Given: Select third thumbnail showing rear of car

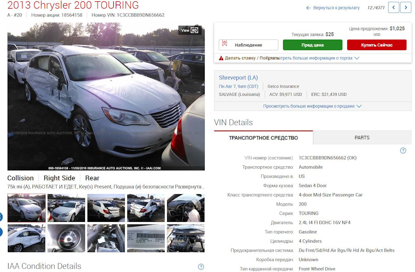Looking at the screenshot, I should click(106, 208).
